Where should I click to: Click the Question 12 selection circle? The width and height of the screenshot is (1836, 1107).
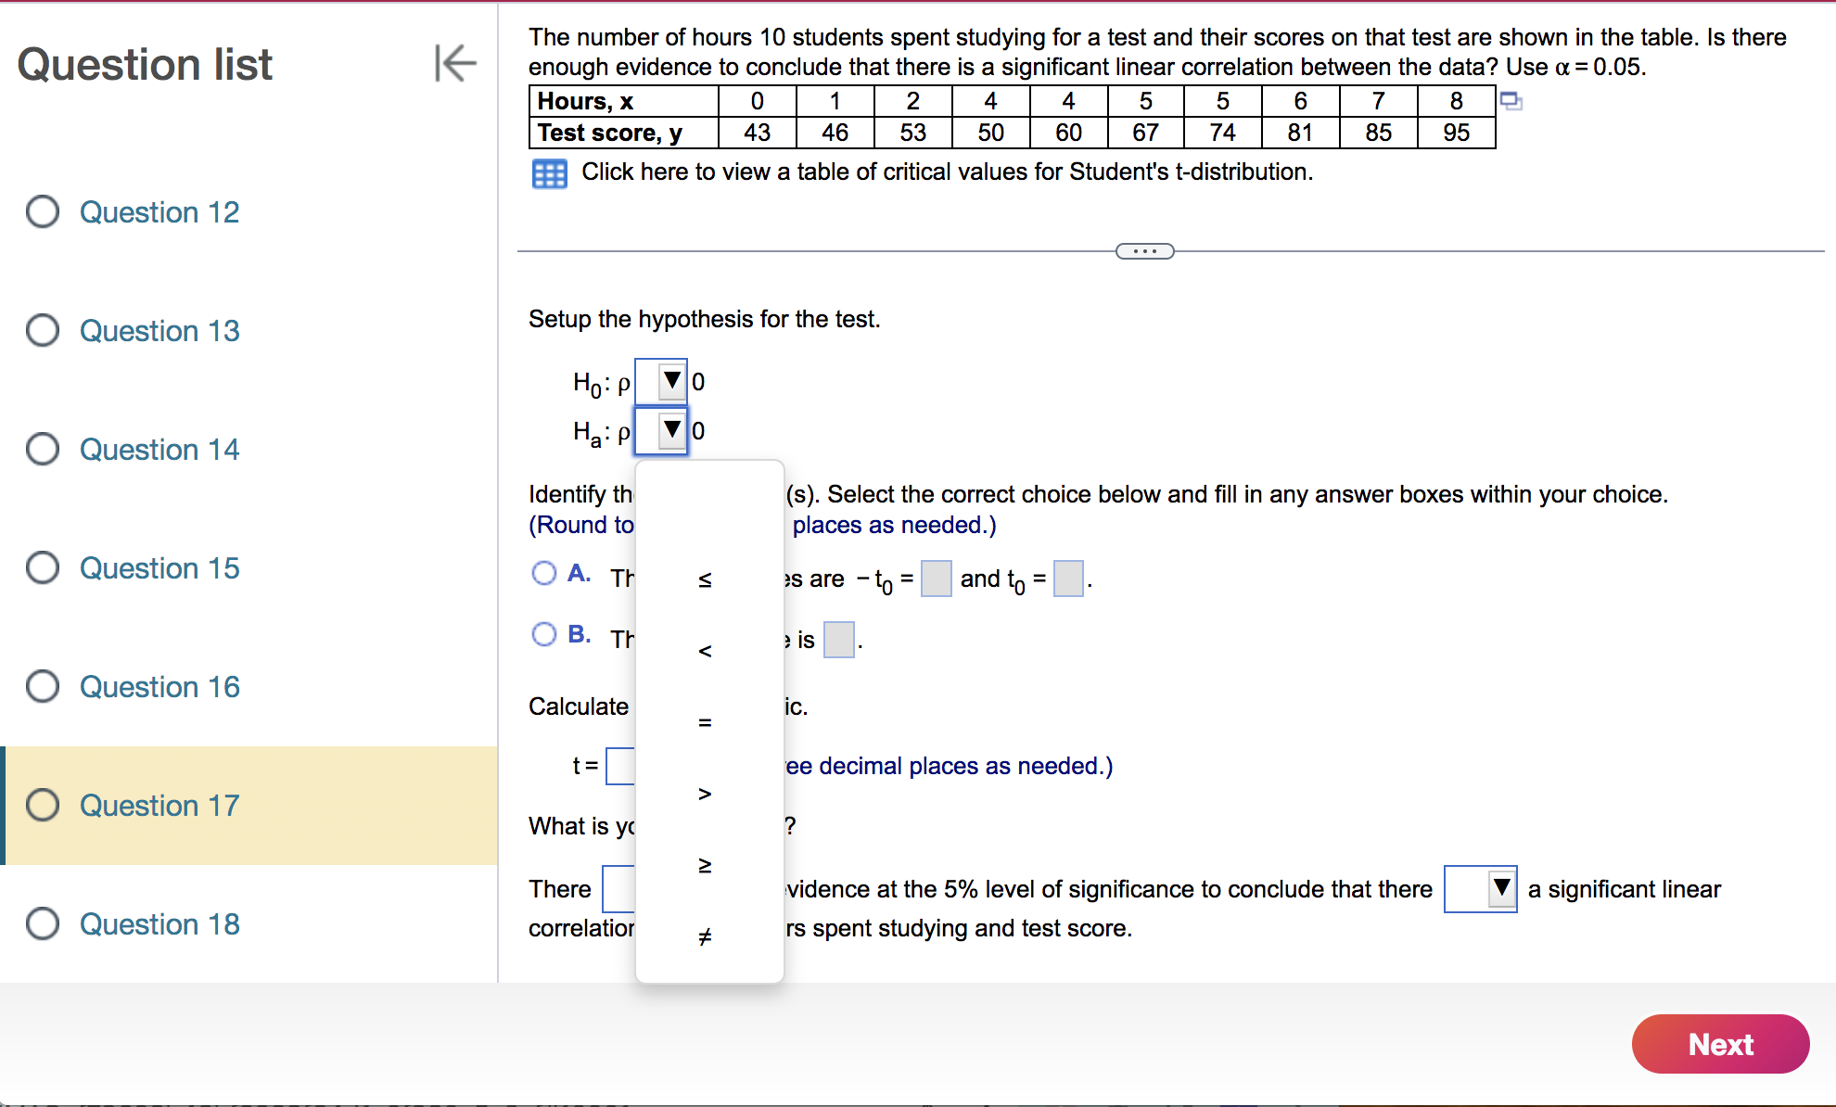coord(42,211)
